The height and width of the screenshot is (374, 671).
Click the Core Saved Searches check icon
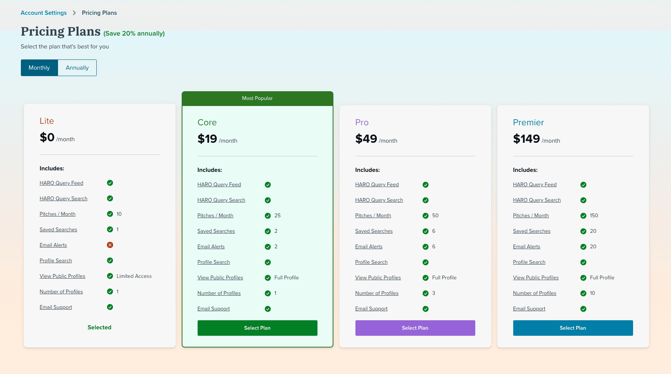(x=268, y=231)
